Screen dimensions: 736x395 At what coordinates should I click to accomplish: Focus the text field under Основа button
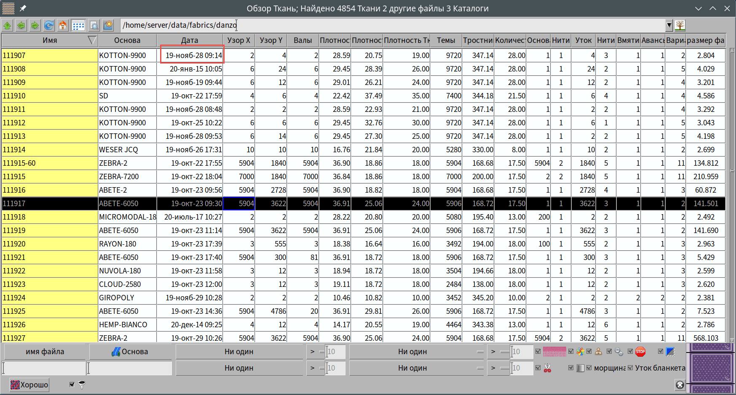coord(130,368)
